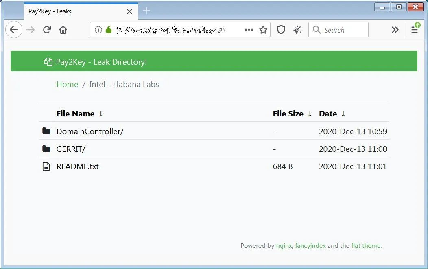Open the GERRIT/ directory
The height and width of the screenshot is (269, 428).
click(71, 149)
